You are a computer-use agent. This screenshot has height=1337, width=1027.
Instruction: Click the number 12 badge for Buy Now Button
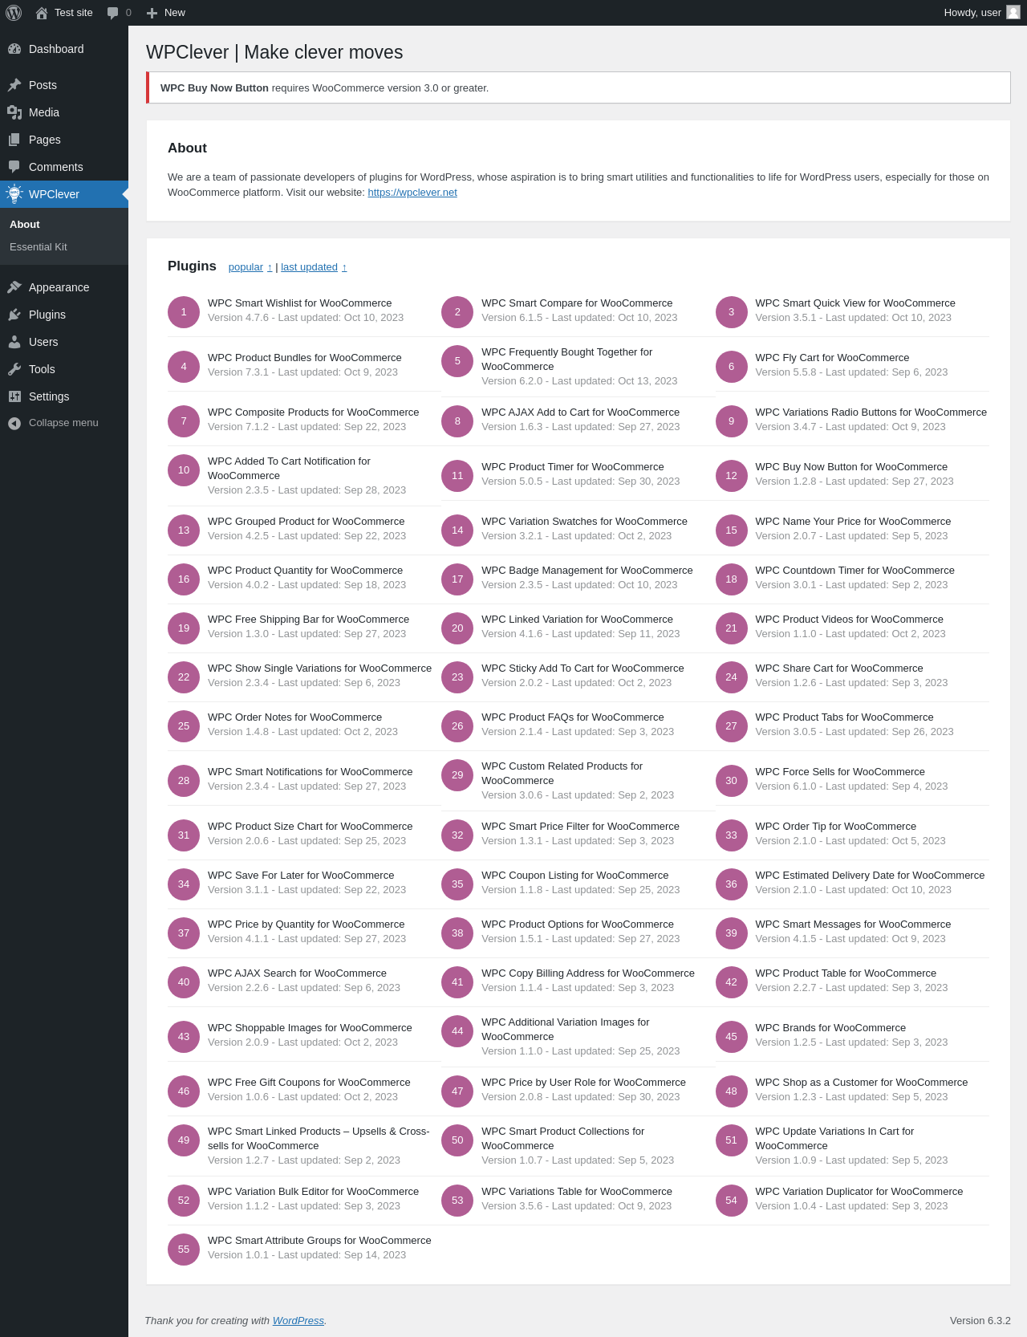(x=732, y=476)
